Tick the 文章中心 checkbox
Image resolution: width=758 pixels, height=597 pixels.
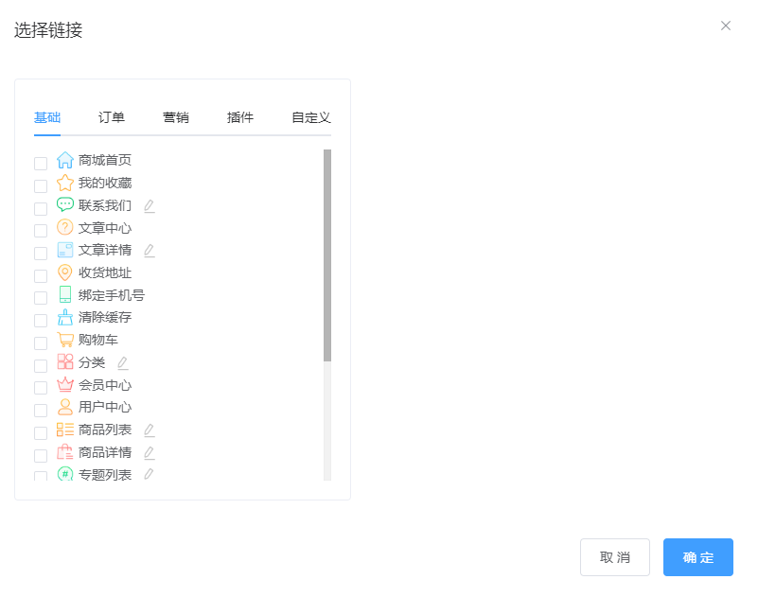[41, 231]
